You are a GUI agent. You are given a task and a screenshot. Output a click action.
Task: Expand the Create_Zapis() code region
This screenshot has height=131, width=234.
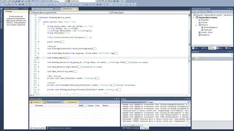(38, 58)
